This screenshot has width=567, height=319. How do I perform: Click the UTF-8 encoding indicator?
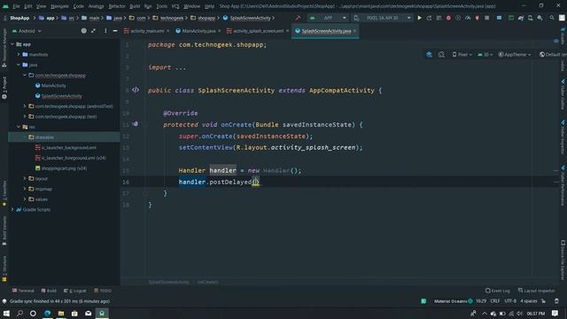(x=510, y=301)
